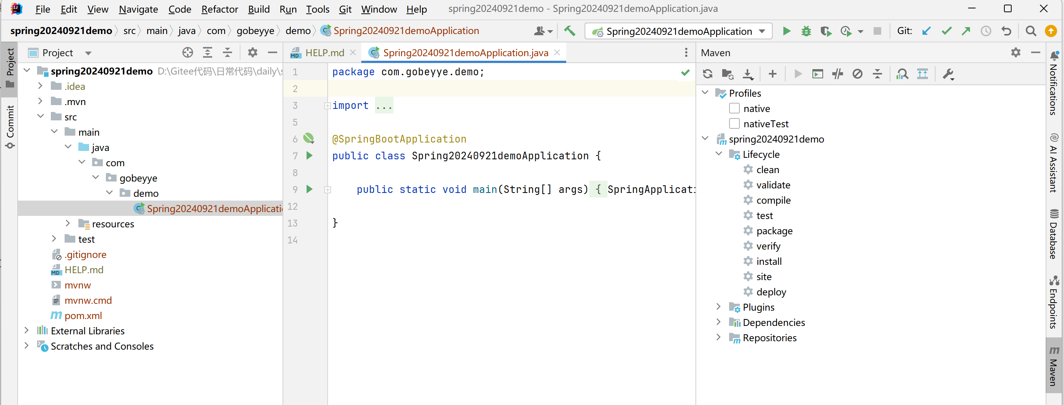Open the Endpoints tool window
Viewport: 1064px width, 405px height.
1054,302
